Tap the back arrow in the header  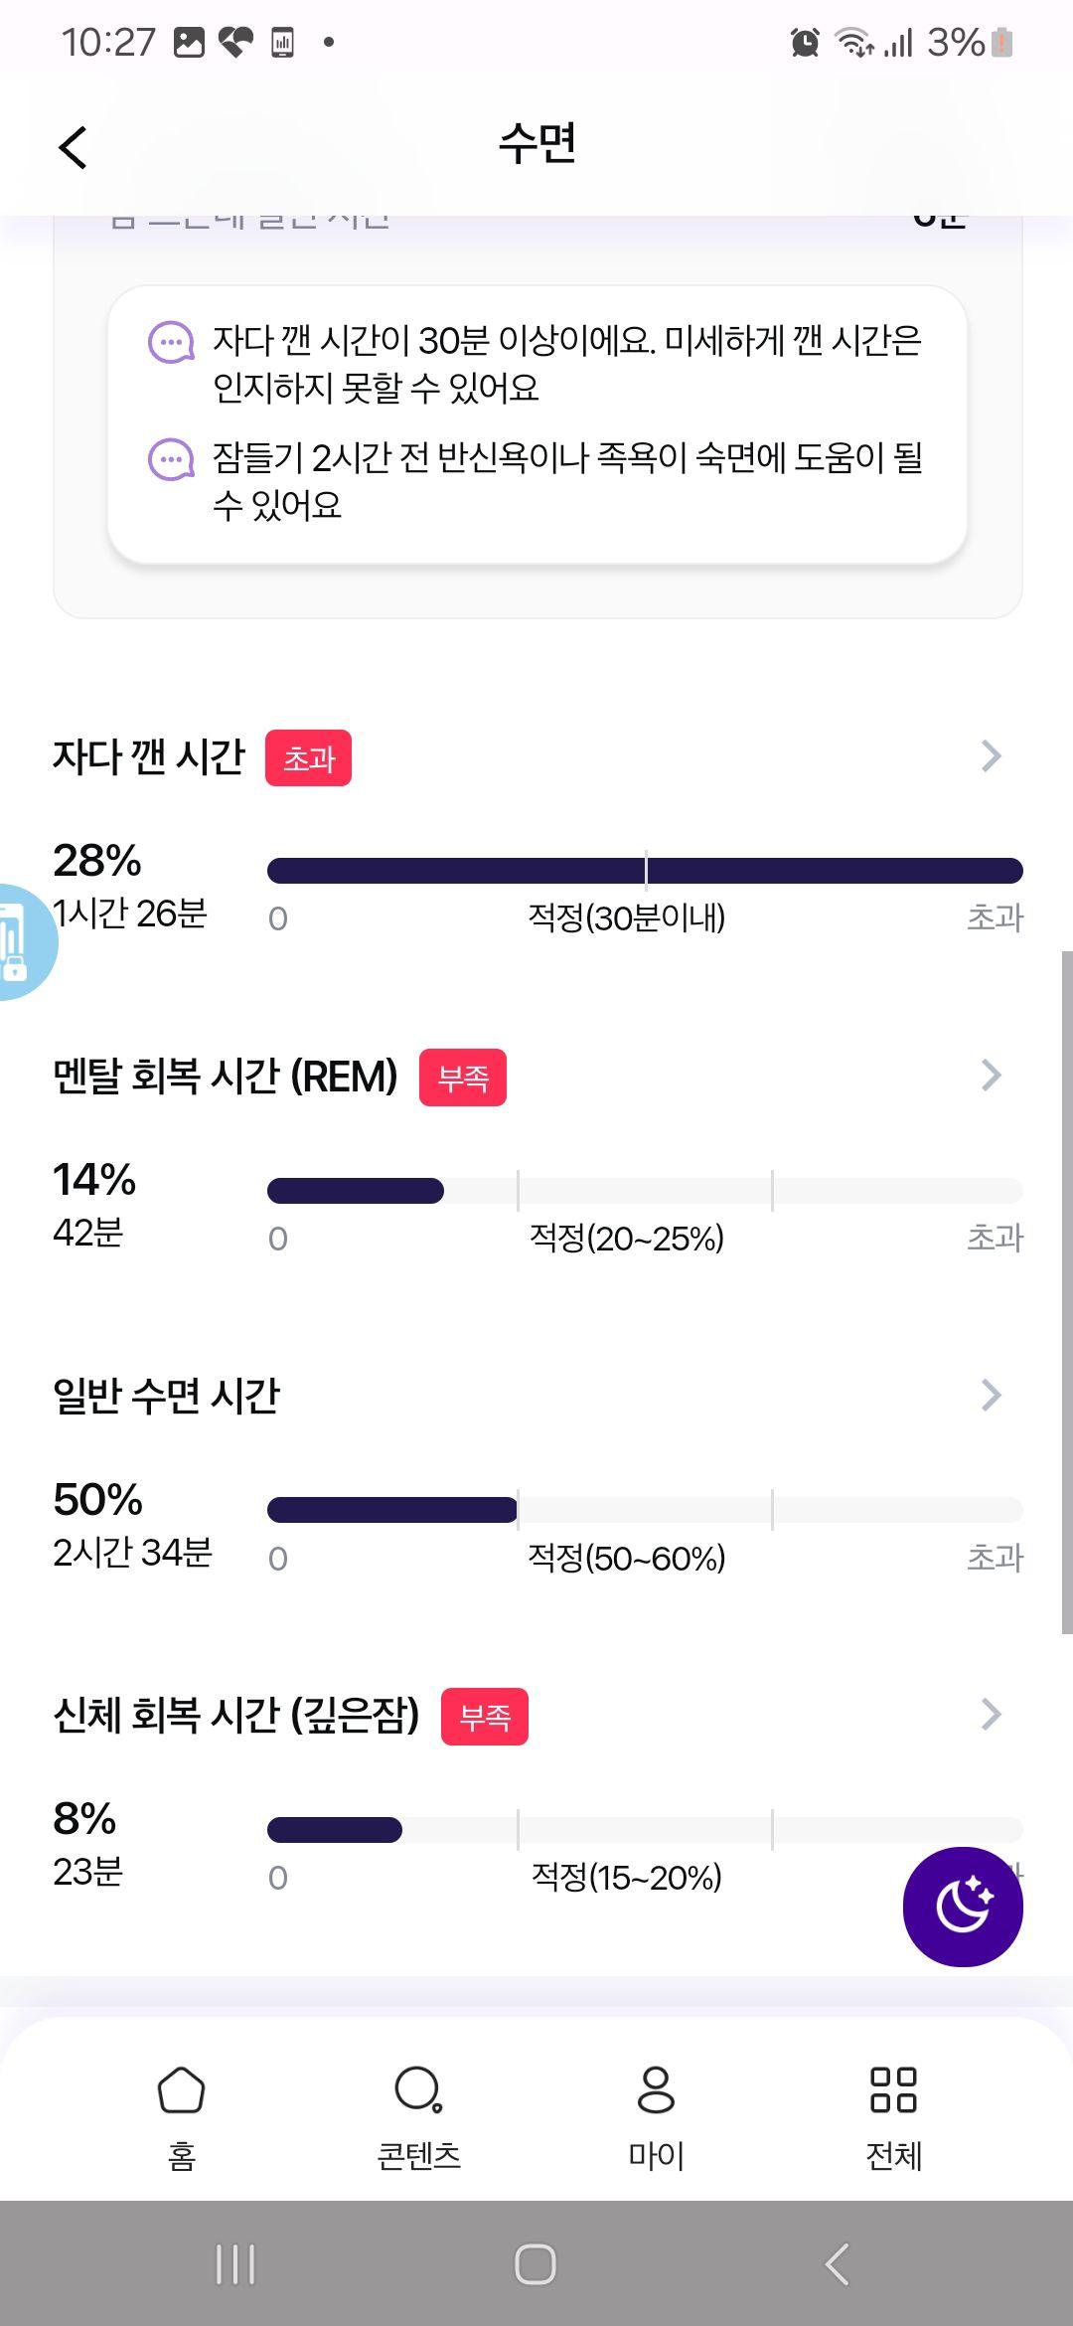click(73, 148)
